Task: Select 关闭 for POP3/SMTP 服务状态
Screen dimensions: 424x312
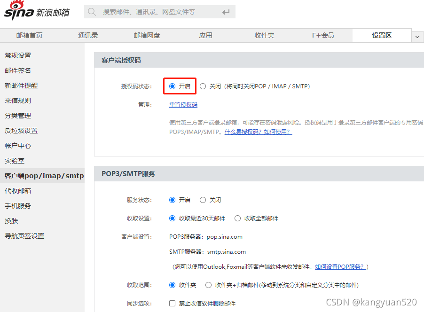Action: click(x=203, y=200)
